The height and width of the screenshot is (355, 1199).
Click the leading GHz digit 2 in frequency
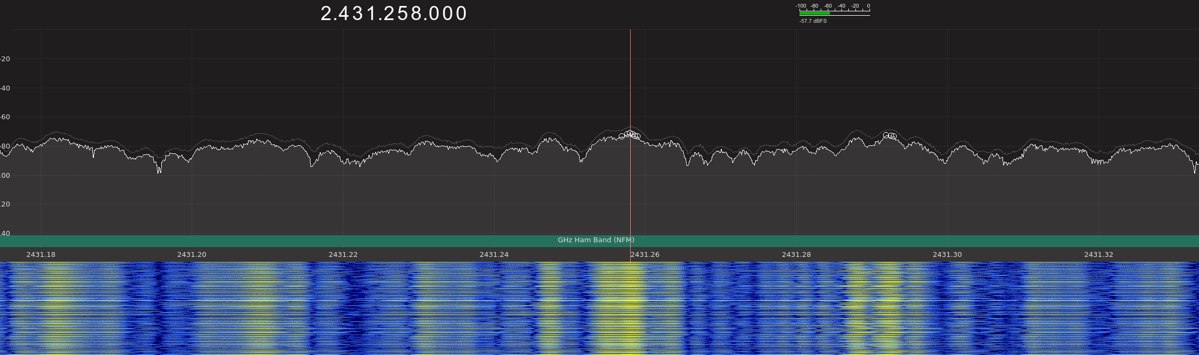(326, 14)
